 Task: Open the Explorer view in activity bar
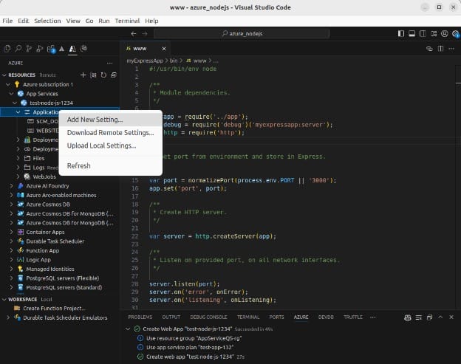[x=7, y=49]
